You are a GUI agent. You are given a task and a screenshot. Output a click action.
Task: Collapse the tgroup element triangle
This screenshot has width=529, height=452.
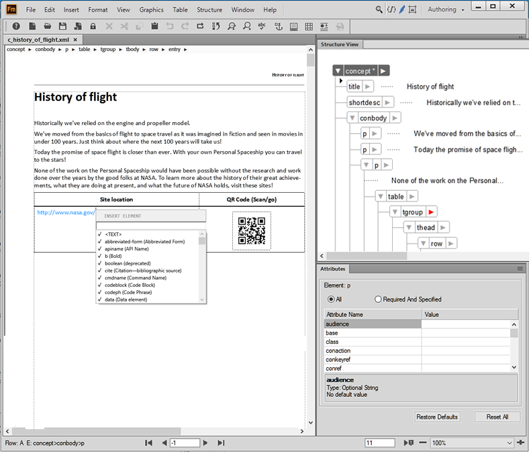[395, 212]
